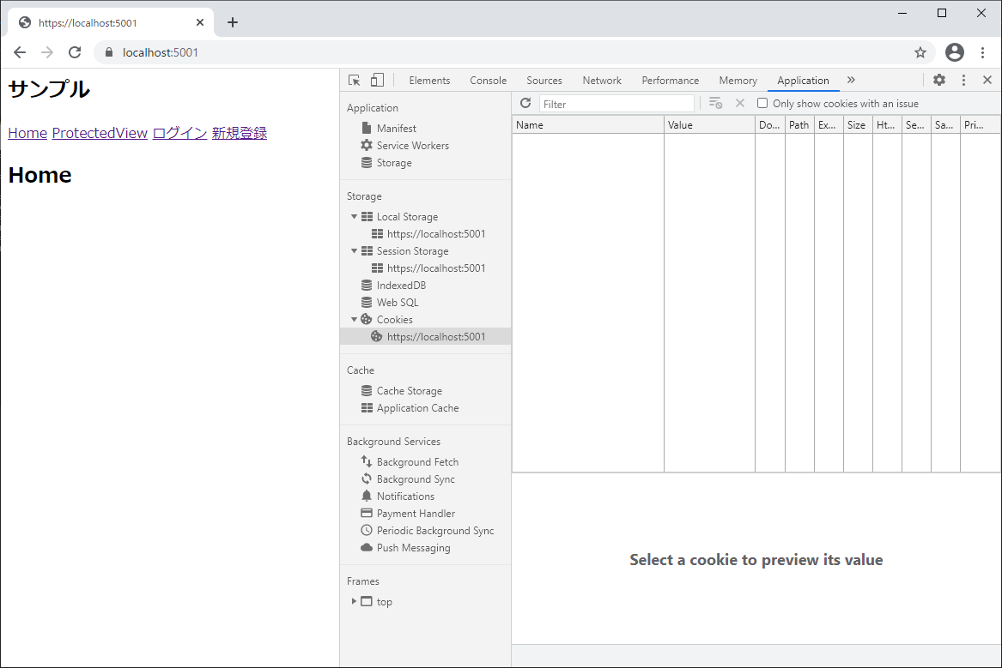The width and height of the screenshot is (1002, 668).
Task: Sort cookies by Value column
Action: [709, 125]
